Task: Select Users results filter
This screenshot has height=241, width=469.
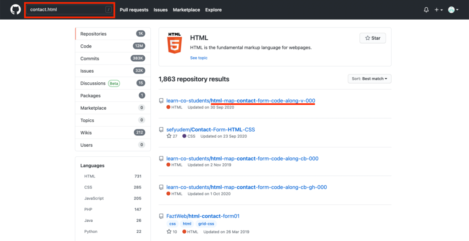Action: coord(113,145)
